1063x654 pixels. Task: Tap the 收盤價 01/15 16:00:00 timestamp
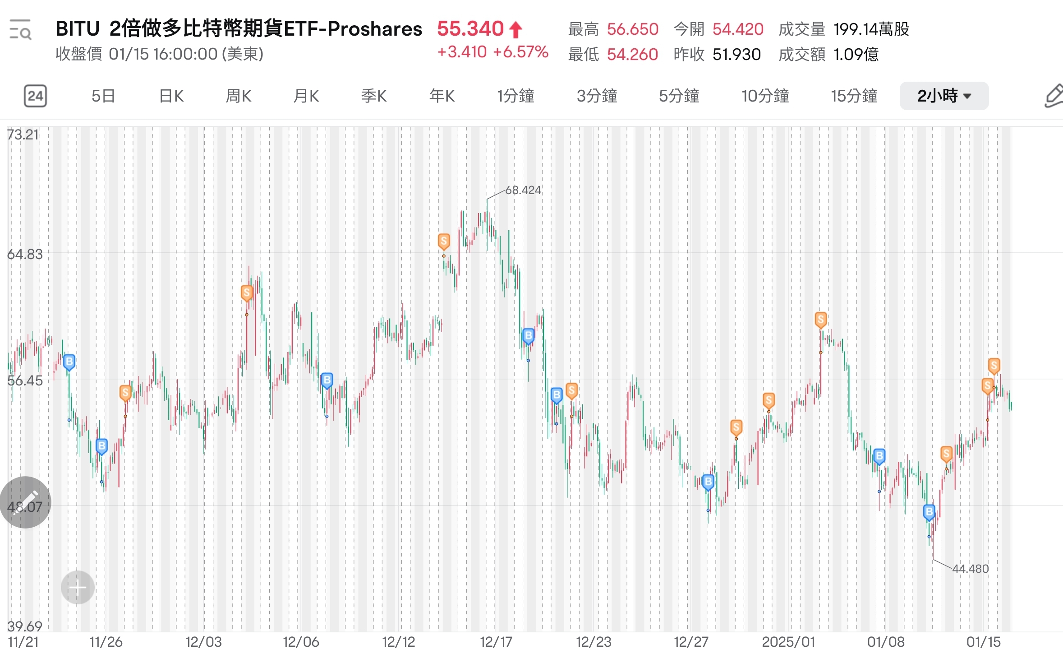coord(159,54)
